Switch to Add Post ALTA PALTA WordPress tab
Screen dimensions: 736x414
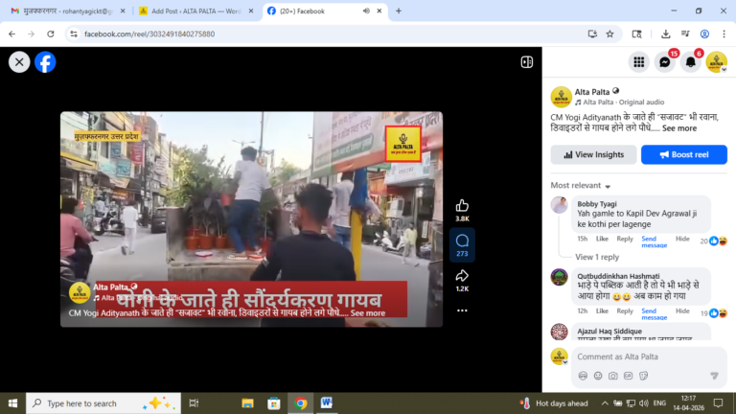pos(196,11)
